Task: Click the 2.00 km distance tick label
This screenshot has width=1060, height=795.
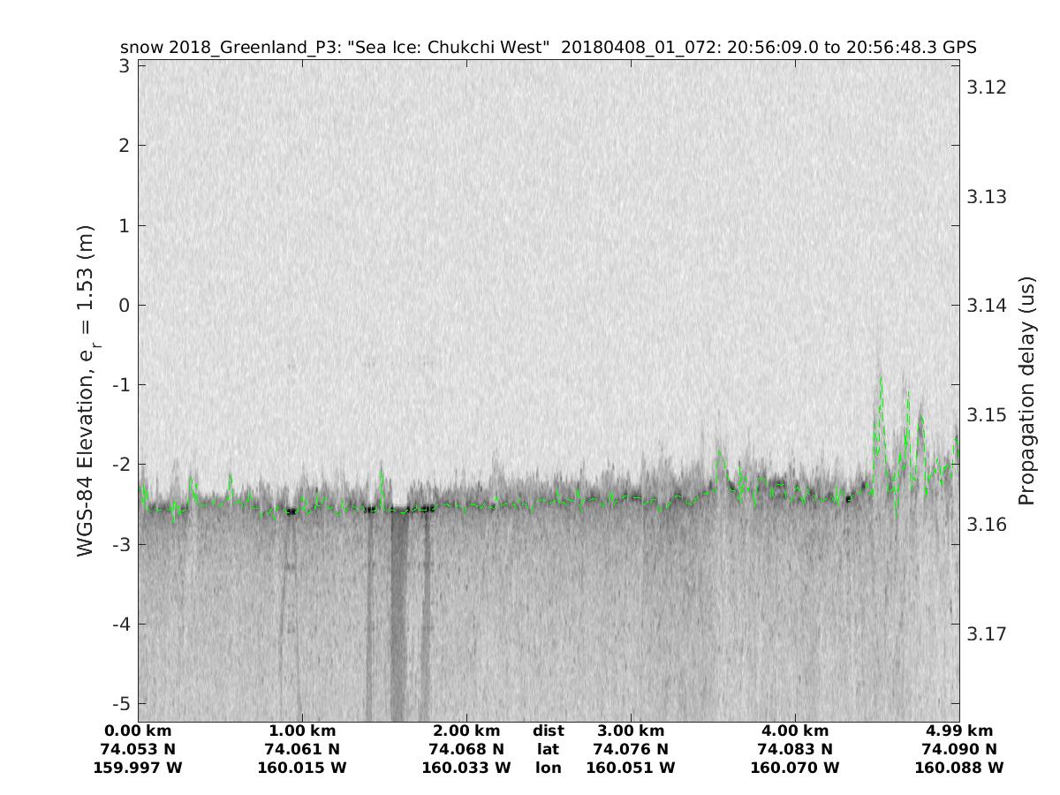Action: click(x=466, y=731)
